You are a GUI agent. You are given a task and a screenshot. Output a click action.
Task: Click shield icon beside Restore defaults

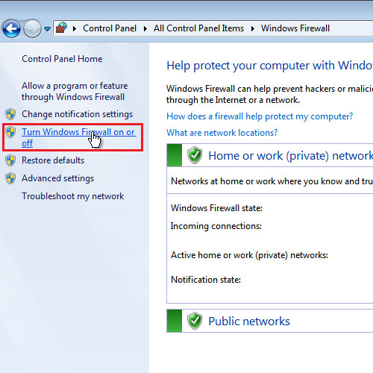(x=10, y=160)
